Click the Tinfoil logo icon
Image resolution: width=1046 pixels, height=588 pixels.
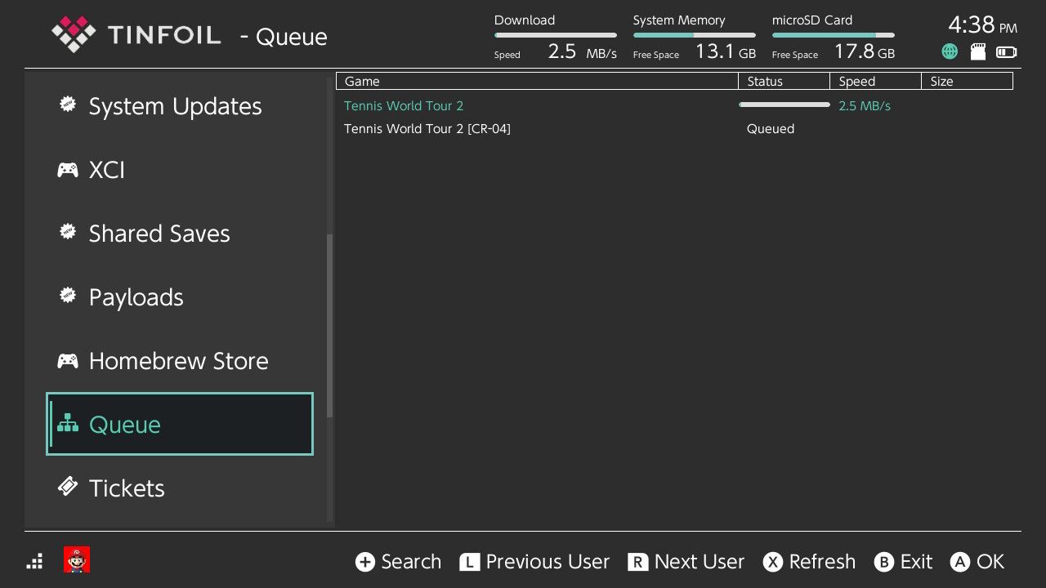pyautogui.click(x=74, y=34)
